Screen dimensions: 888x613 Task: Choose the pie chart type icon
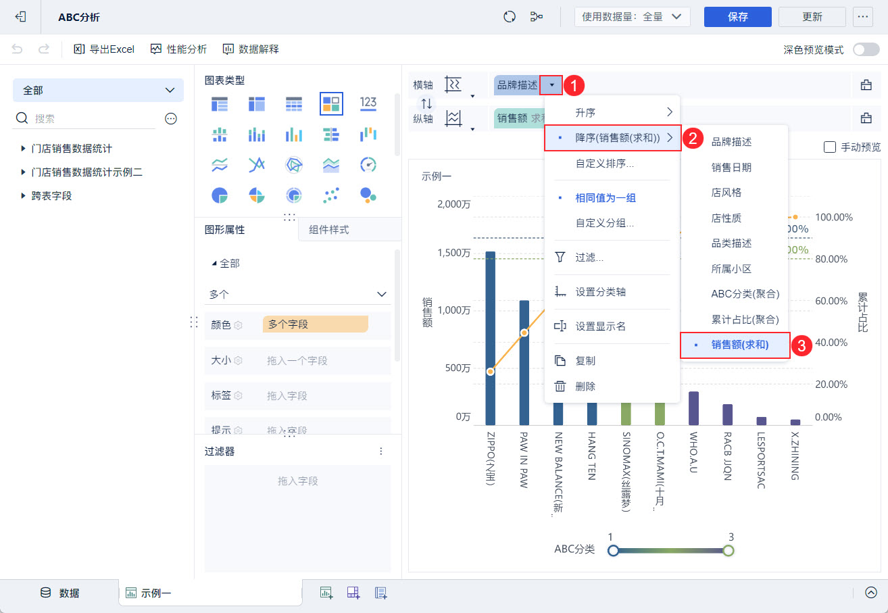(220, 195)
